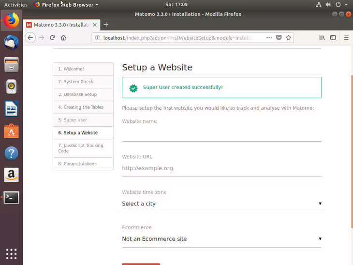Select step 7. JavaScript Tracking Code
This screenshot has width=353, height=265.
tap(83, 148)
